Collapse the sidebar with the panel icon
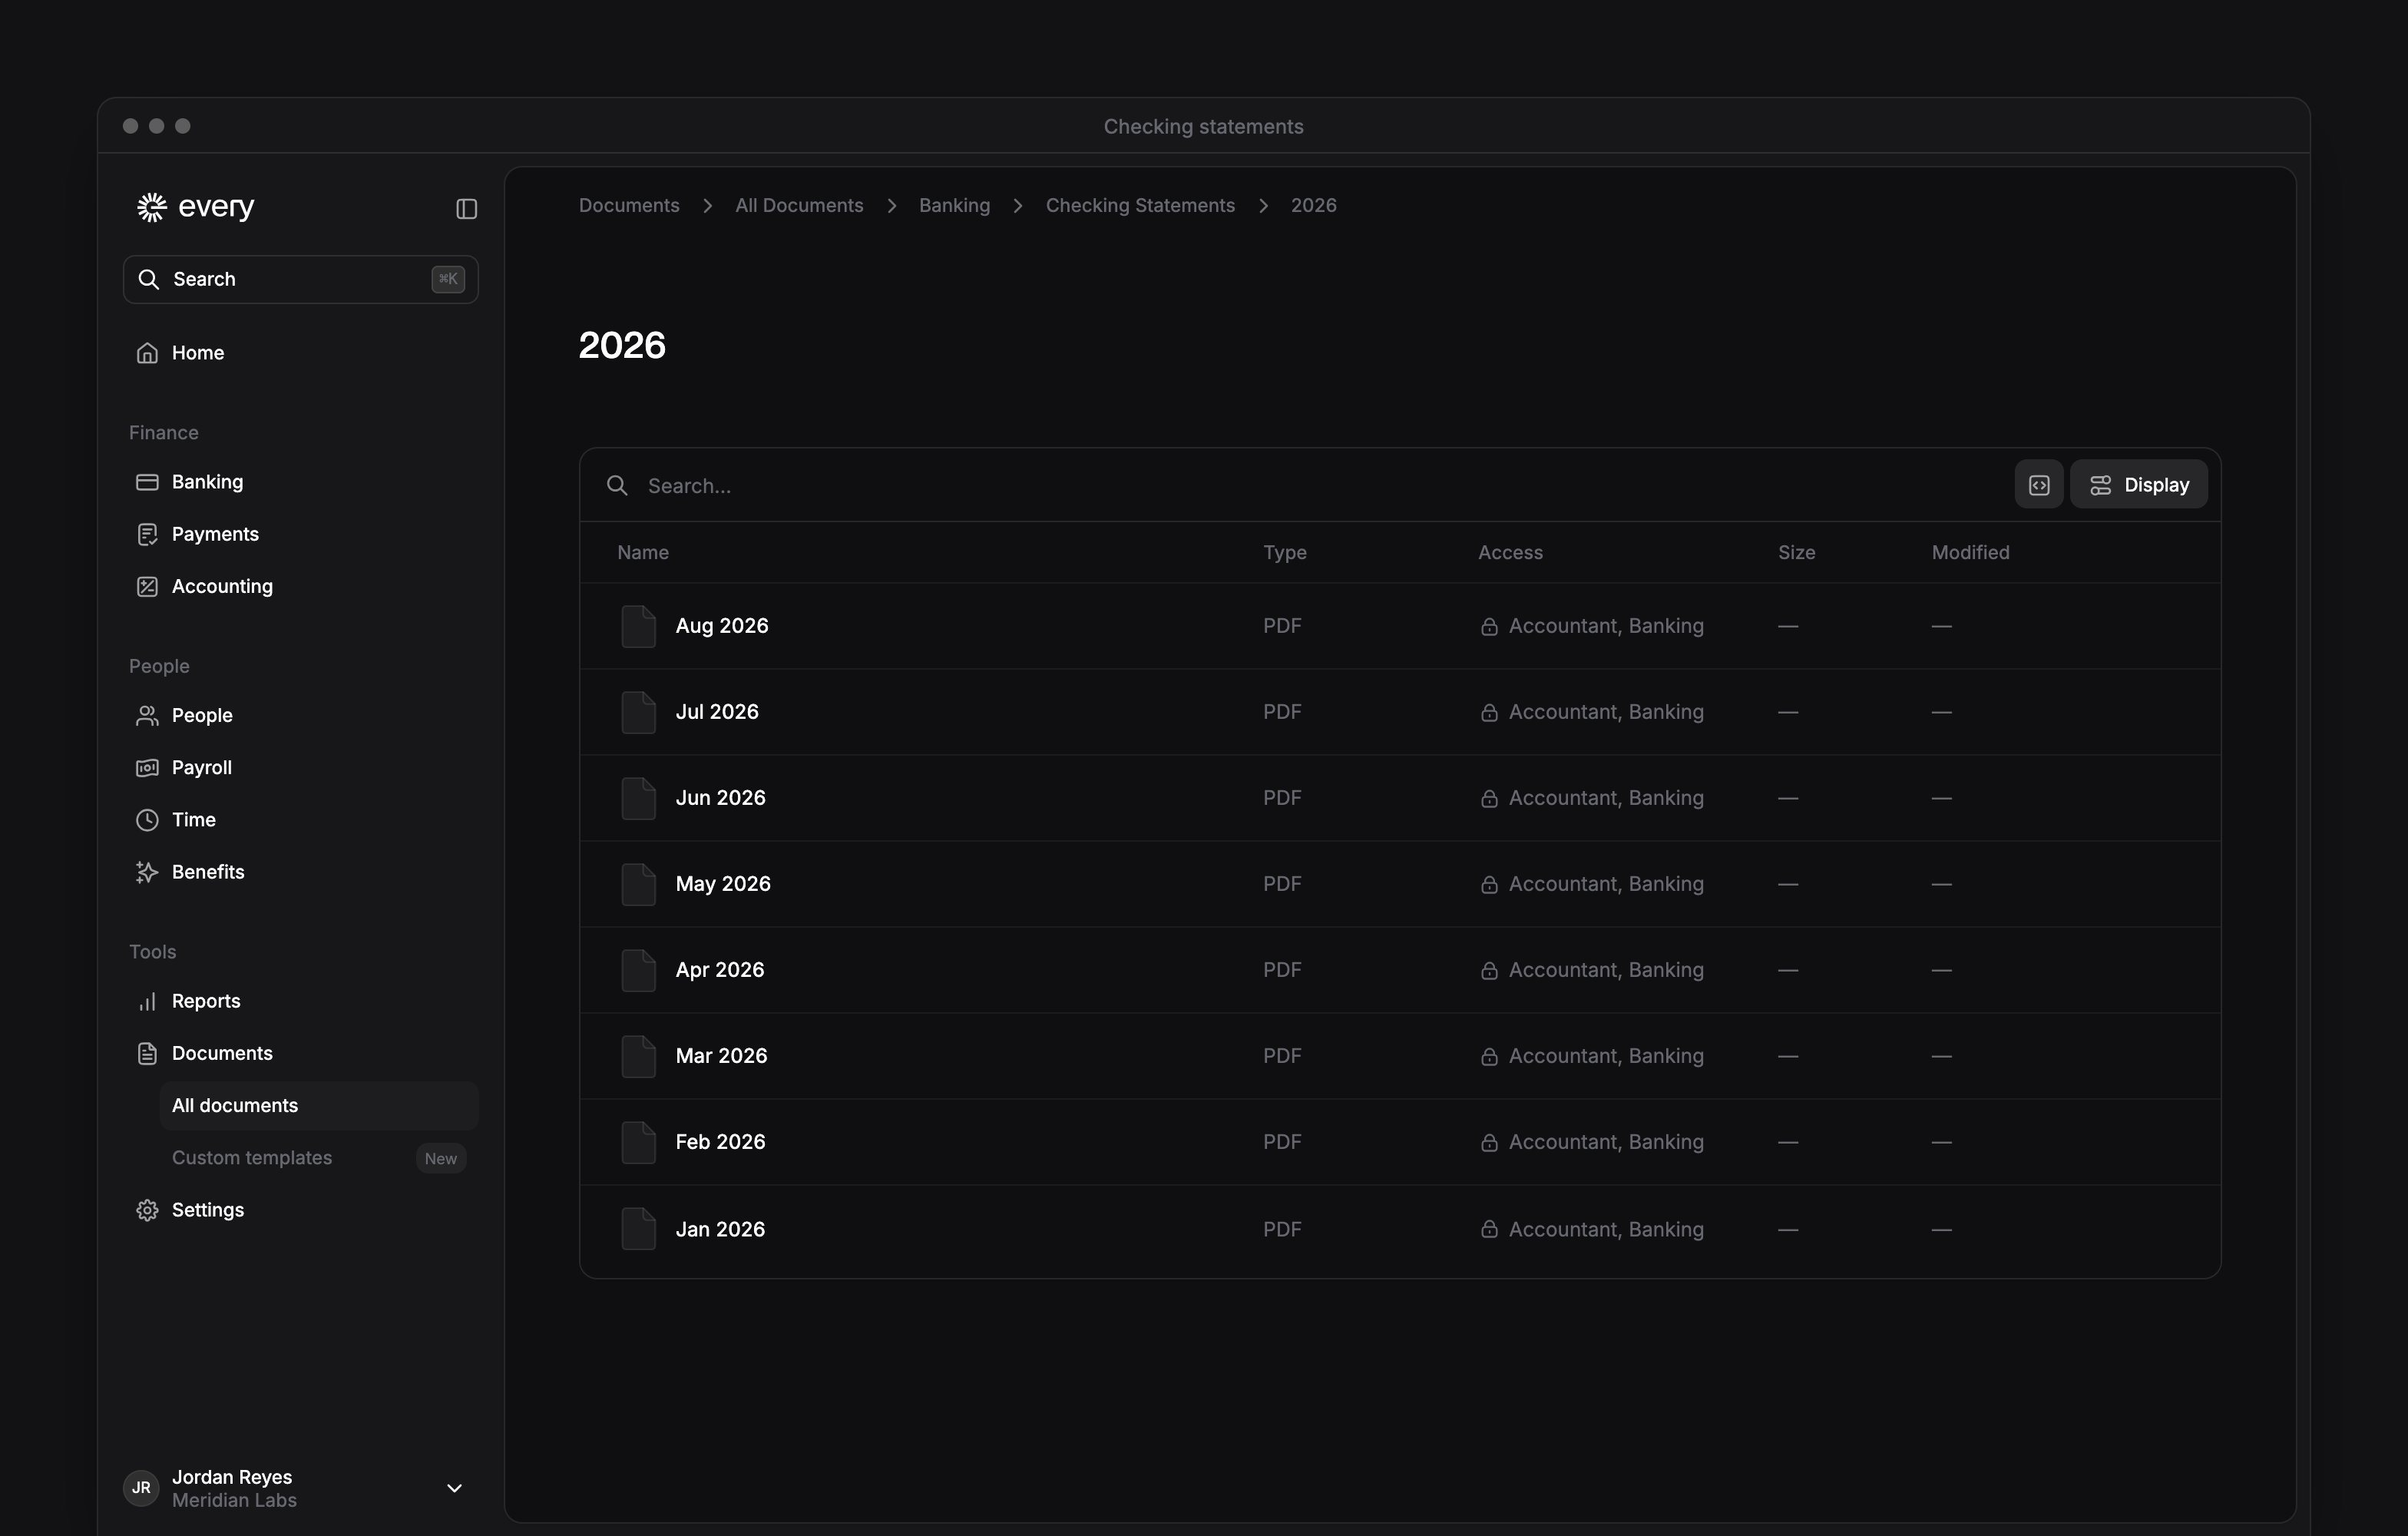 (466, 208)
